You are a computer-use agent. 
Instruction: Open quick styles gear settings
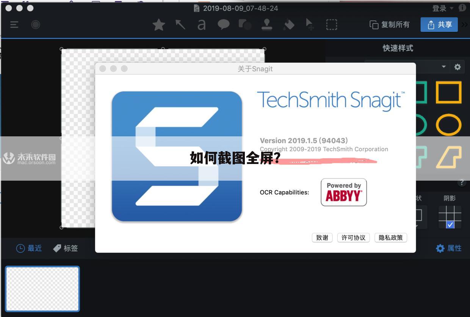[x=457, y=67]
